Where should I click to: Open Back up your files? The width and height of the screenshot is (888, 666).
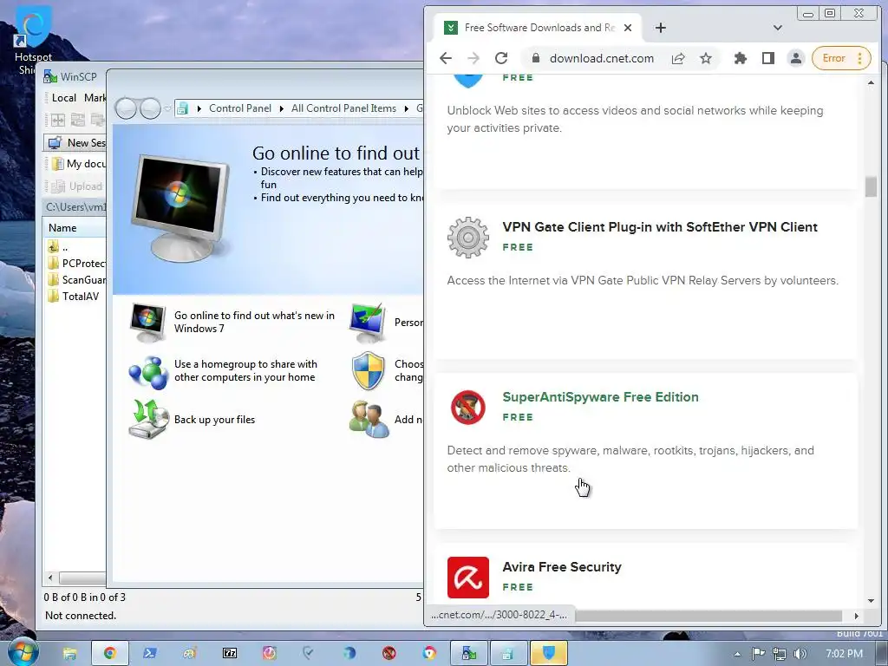click(215, 420)
